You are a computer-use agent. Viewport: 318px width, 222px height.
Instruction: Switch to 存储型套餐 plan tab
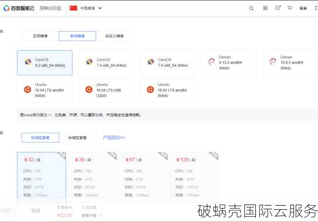coord(77,138)
